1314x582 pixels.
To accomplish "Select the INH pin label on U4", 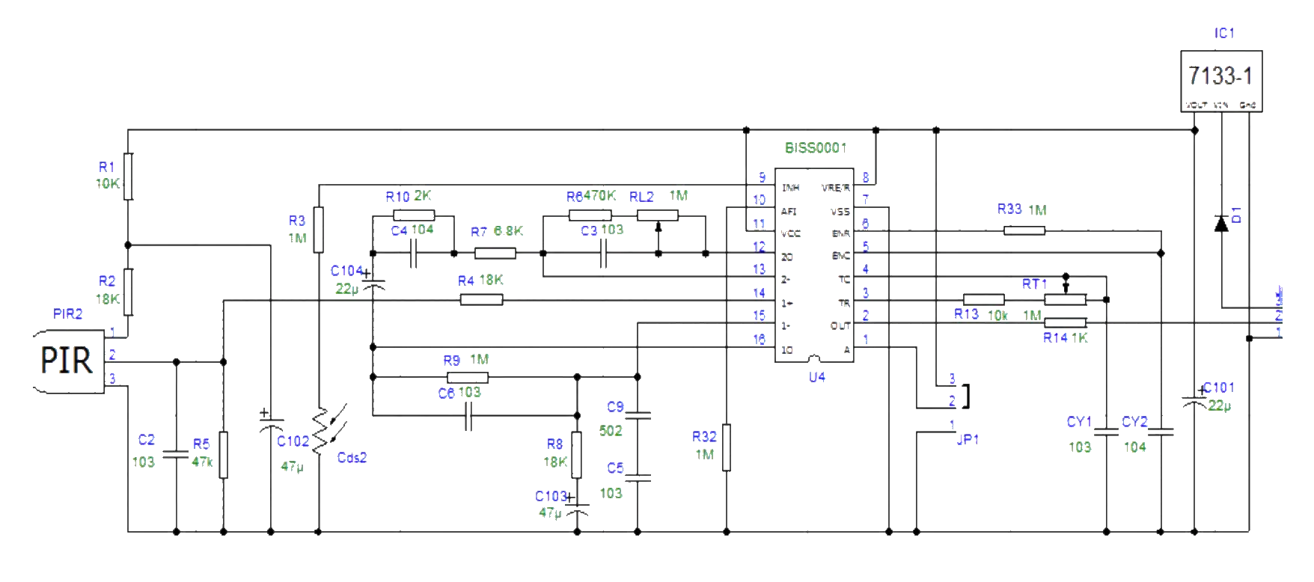I will pos(790,188).
